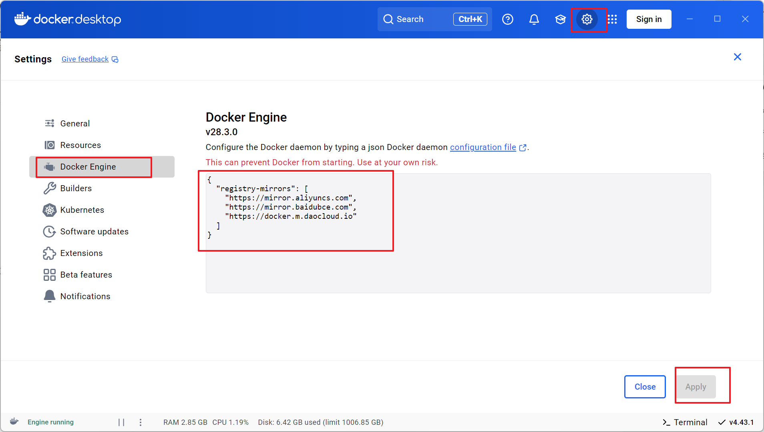
Task: Click the RAM 2.85 GB status entry
Action: (185, 422)
